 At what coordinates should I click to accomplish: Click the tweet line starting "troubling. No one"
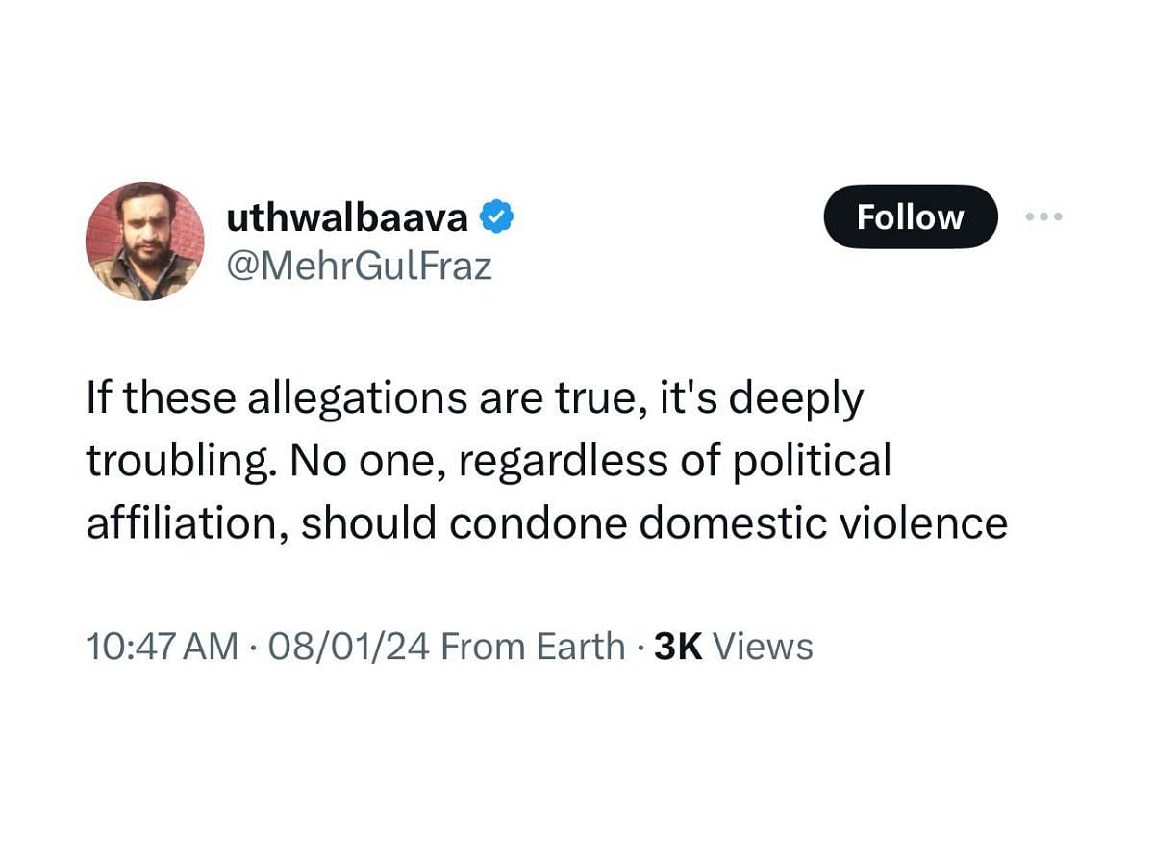tap(489, 462)
